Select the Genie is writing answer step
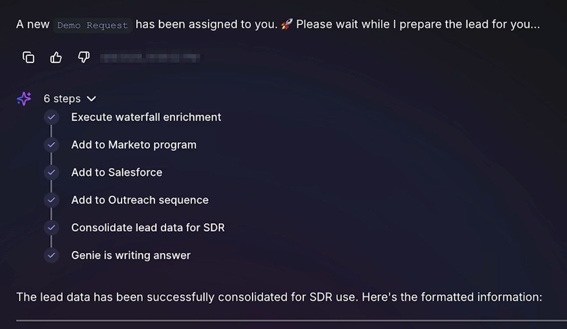This screenshot has width=567, height=329. [x=131, y=255]
